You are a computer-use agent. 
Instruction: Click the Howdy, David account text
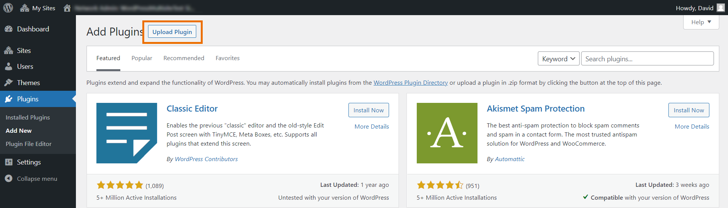[695, 8]
